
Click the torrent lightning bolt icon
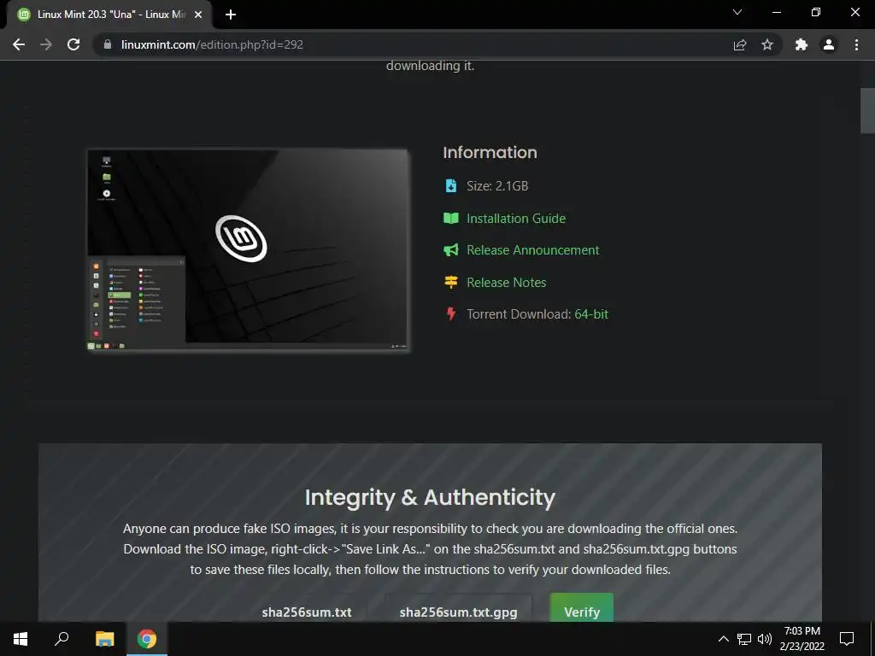click(451, 314)
